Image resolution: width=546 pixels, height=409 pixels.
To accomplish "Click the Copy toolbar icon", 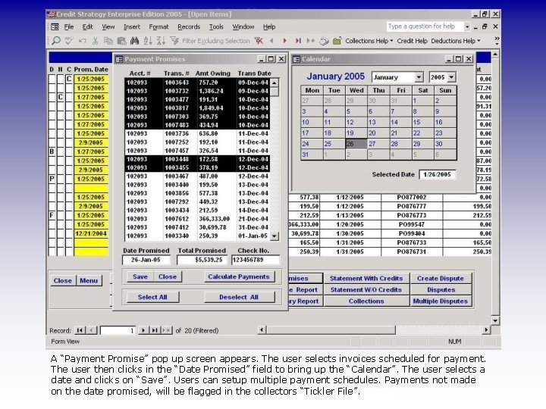I will pos(108,41).
